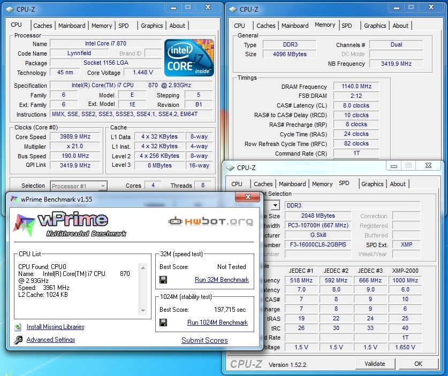Click the wPrime title bar app icon

click(14, 198)
